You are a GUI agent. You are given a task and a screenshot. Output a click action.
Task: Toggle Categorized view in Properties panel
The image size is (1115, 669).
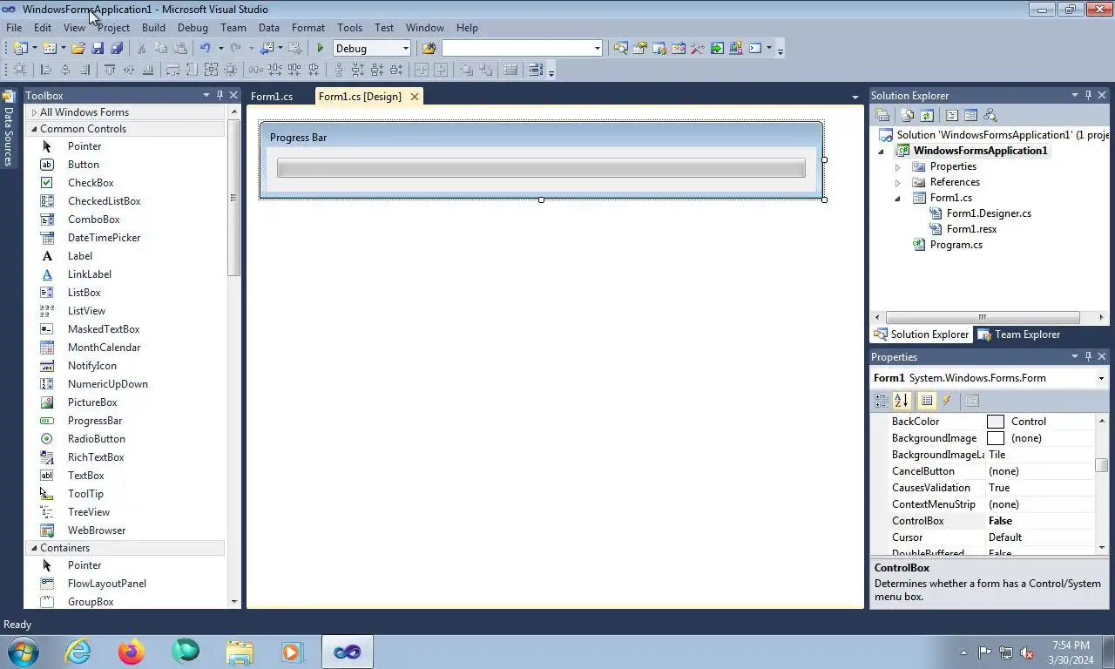pyautogui.click(x=882, y=401)
